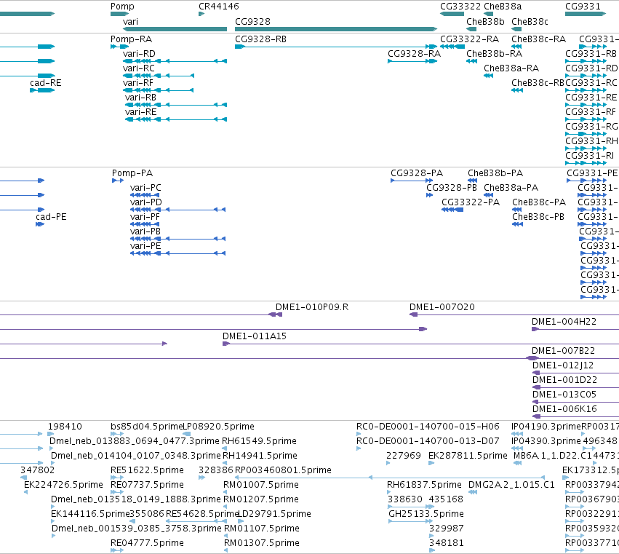
Task: Click the CG9328-PA protein label
Action: [417, 173]
